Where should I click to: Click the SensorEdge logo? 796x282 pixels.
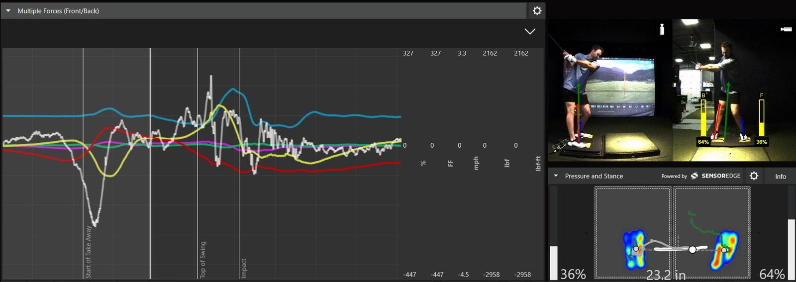pos(716,176)
